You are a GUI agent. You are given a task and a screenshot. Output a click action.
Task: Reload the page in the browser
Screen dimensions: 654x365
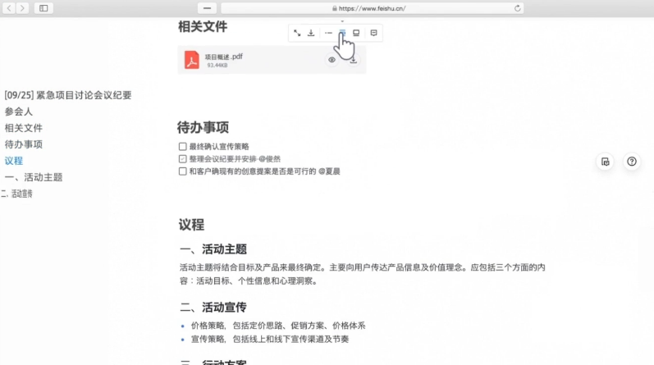(518, 7)
